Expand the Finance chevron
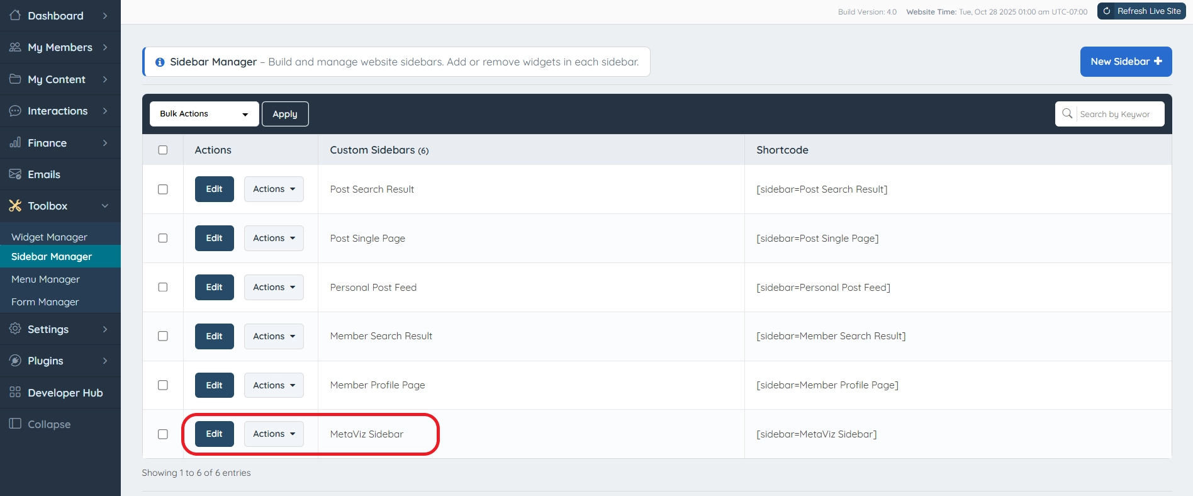 click(x=105, y=143)
